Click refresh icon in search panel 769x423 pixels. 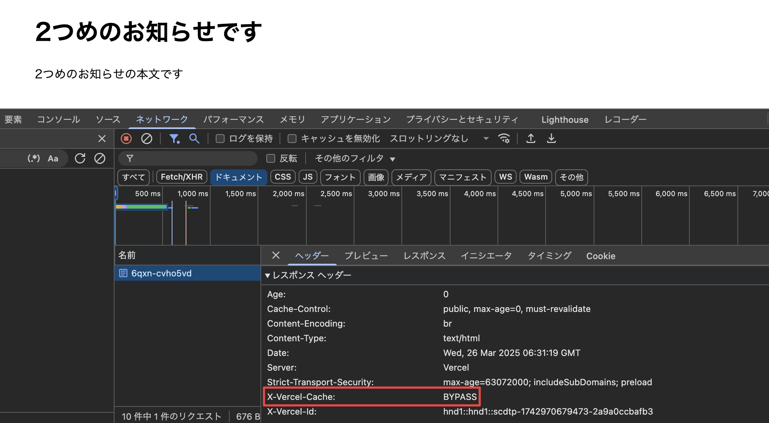(80, 158)
